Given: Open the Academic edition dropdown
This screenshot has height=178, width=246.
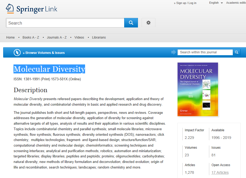Looking at the screenshot, I should [x=236, y=3].
